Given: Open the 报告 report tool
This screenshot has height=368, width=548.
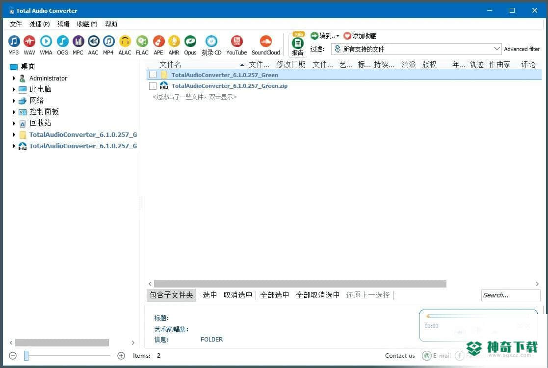Looking at the screenshot, I should click(x=297, y=44).
